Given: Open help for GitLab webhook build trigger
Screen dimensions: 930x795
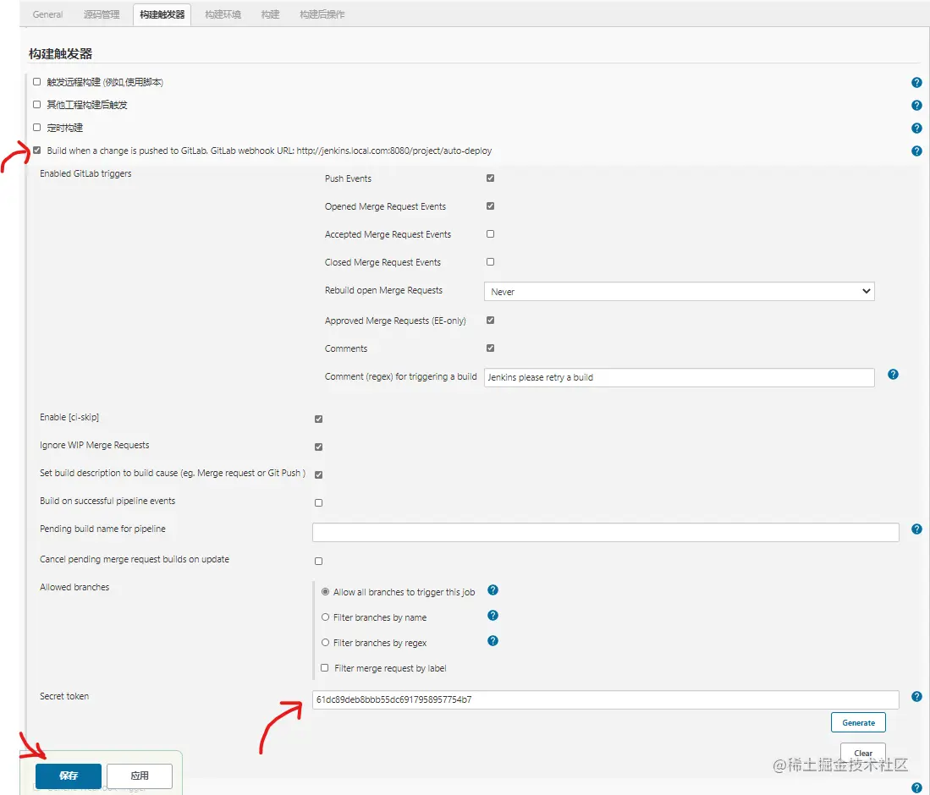Looking at the screenshot, I should point(916,151).
